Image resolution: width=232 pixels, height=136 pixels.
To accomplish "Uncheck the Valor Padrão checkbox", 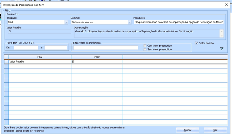I will (197, 43).
